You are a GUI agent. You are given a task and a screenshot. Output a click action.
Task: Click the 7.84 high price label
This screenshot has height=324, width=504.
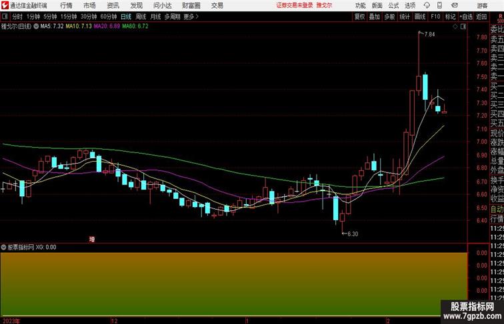tap(430, 35)
